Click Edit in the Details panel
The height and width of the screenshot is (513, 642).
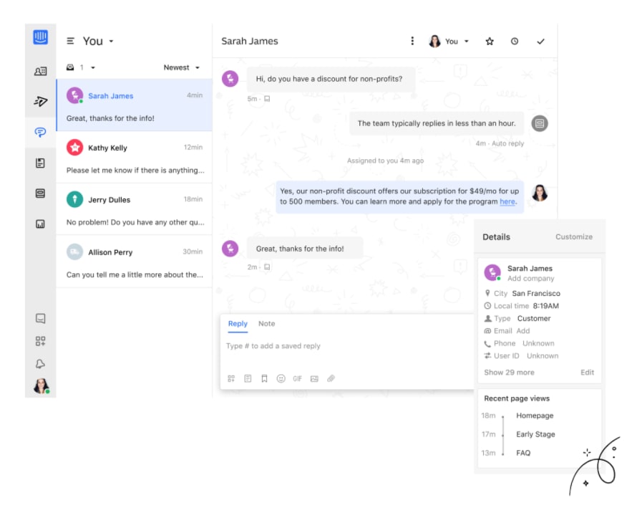(587, 373)
